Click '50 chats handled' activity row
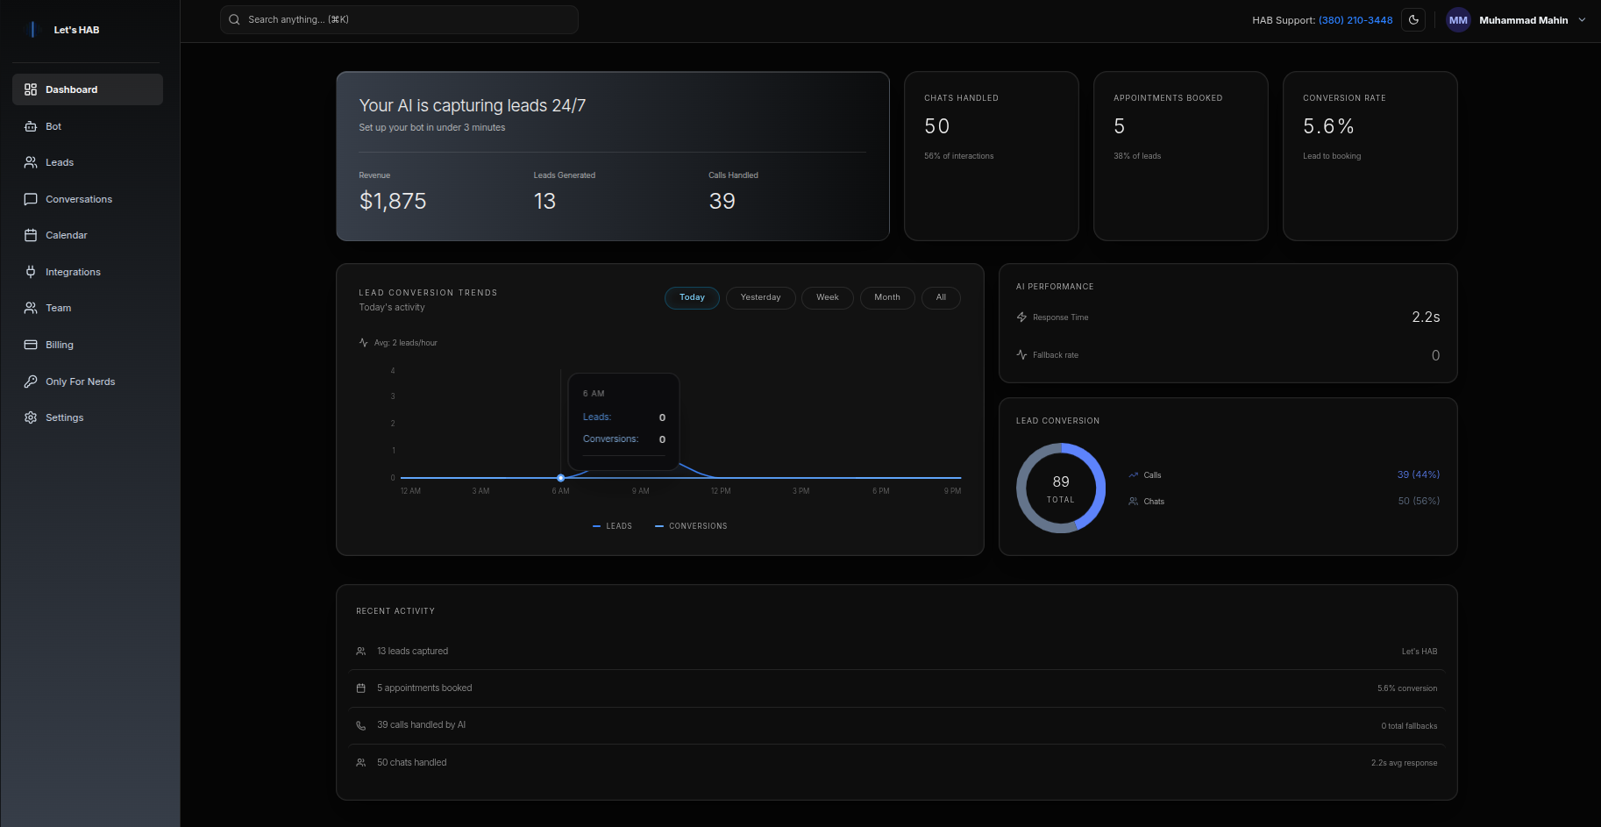Viewport: 1601px width, 827px height. point(896,763)
